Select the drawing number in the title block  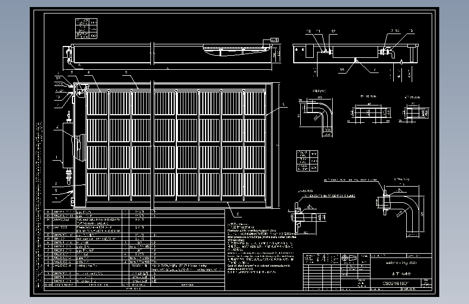[396, 283]
